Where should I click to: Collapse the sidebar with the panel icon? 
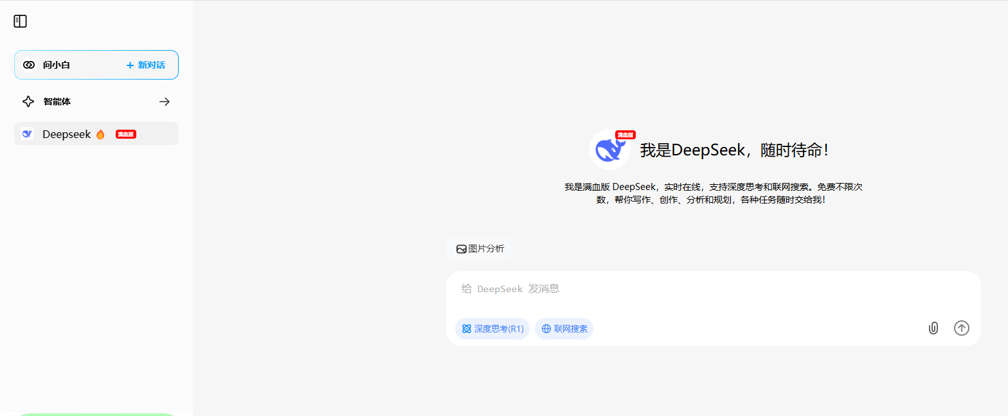[x=20, y=21]
